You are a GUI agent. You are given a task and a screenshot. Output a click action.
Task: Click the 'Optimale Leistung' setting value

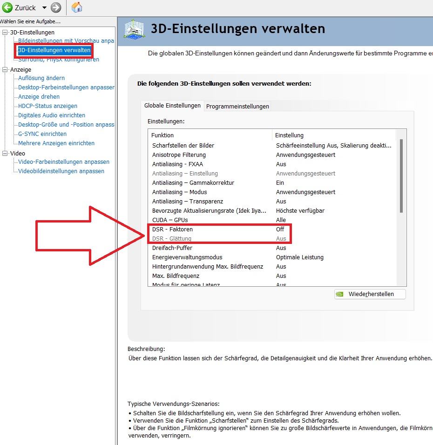[299, 257]
